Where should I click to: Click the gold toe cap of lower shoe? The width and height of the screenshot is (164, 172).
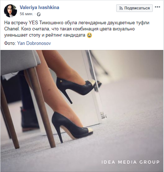[x=89, y=130]
